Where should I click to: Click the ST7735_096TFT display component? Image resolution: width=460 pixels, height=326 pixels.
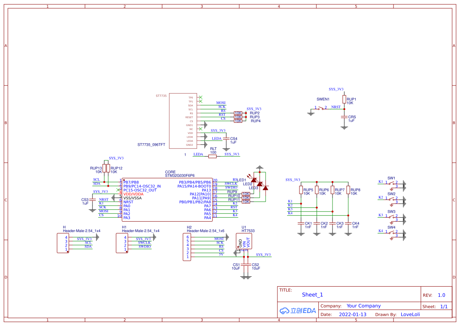(183, 120)
